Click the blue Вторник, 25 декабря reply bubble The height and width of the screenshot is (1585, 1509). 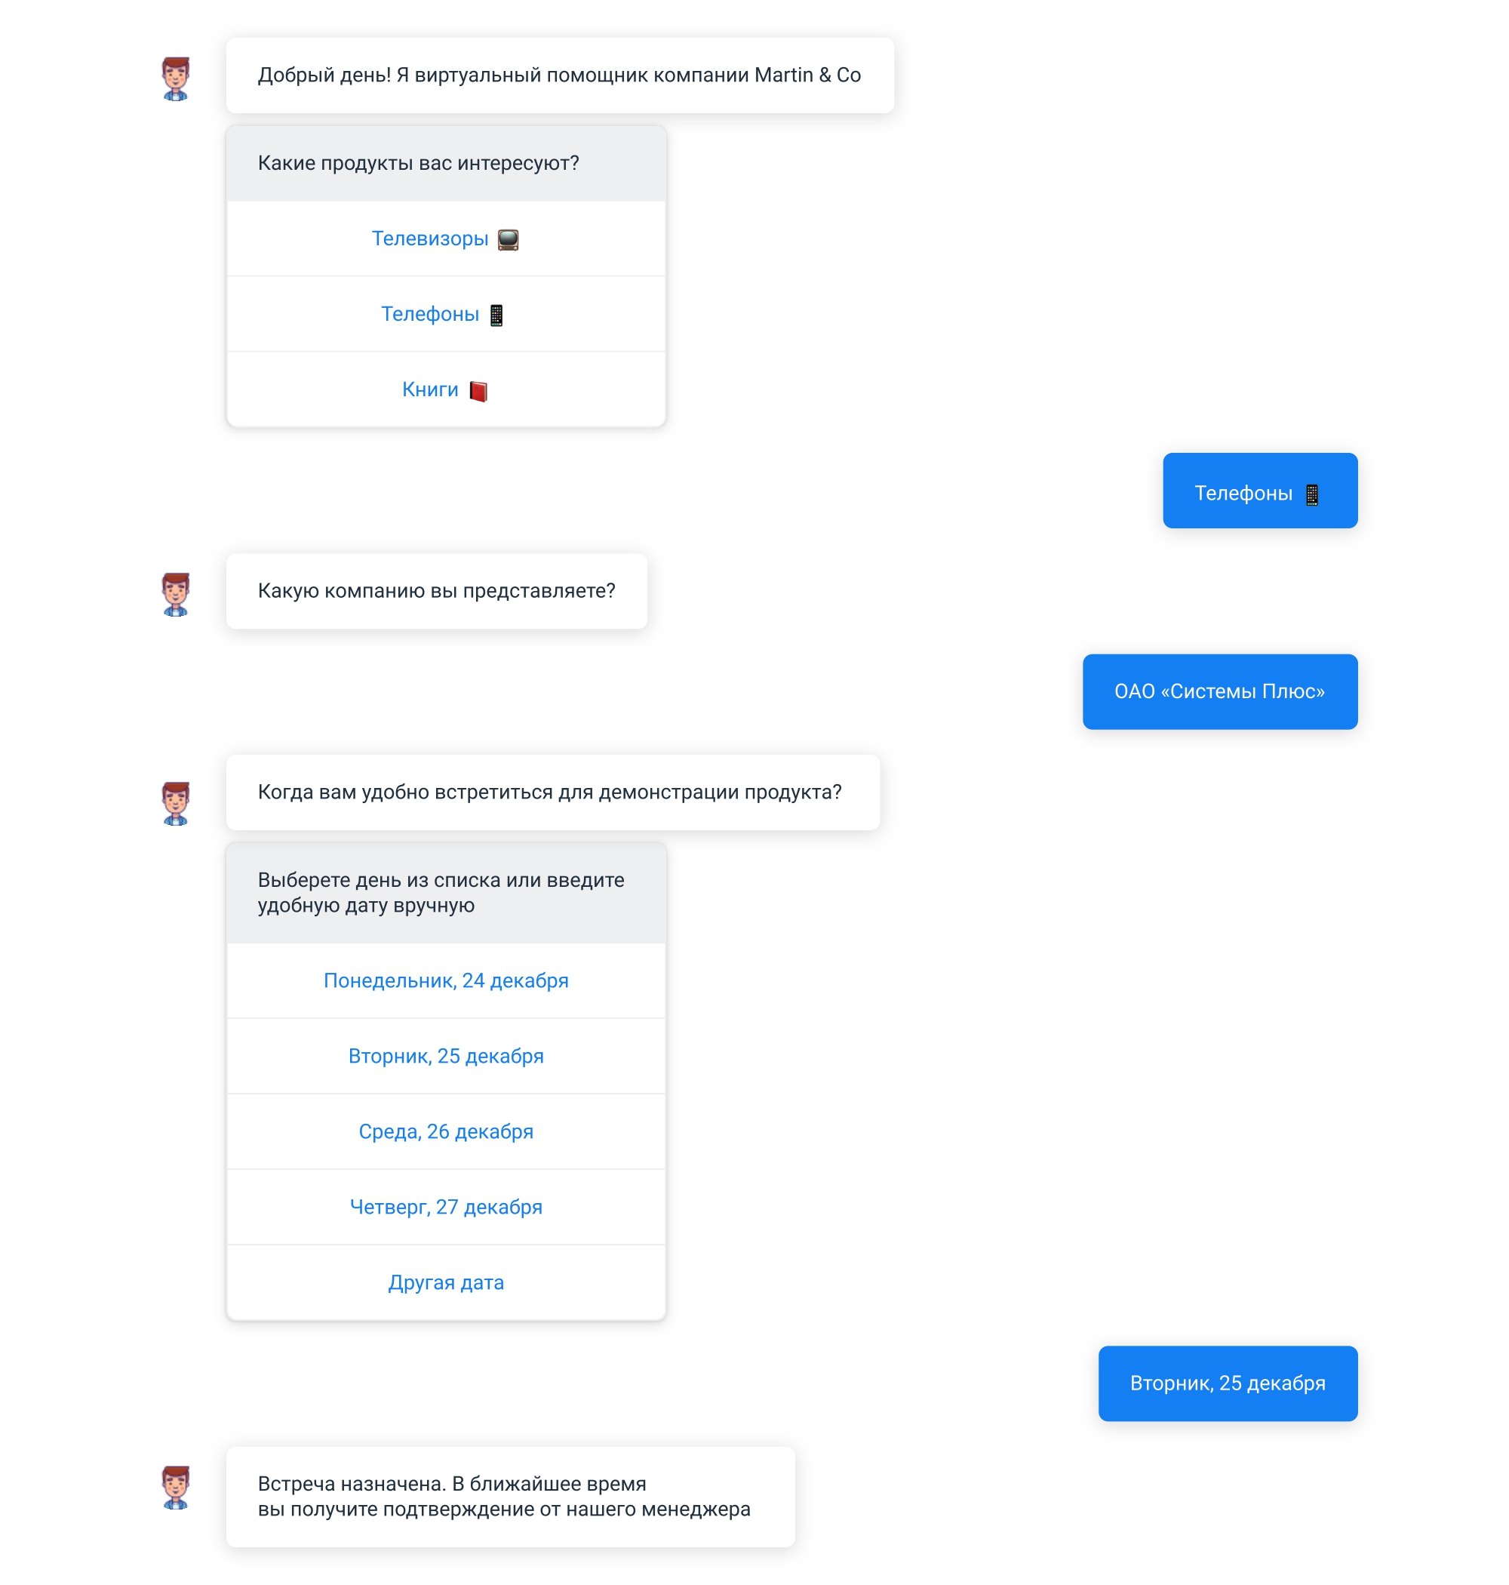1228,1384
